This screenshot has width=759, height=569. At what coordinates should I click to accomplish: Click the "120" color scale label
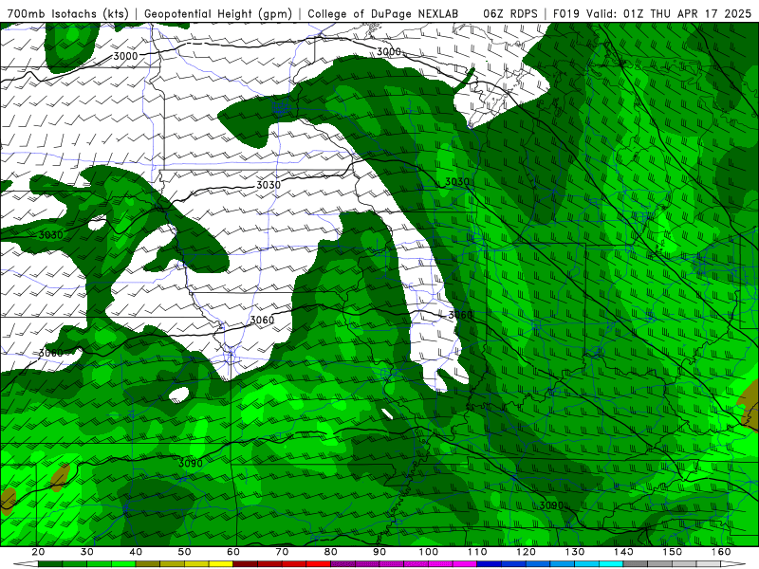pyautogui.click(x=527, y=552)
